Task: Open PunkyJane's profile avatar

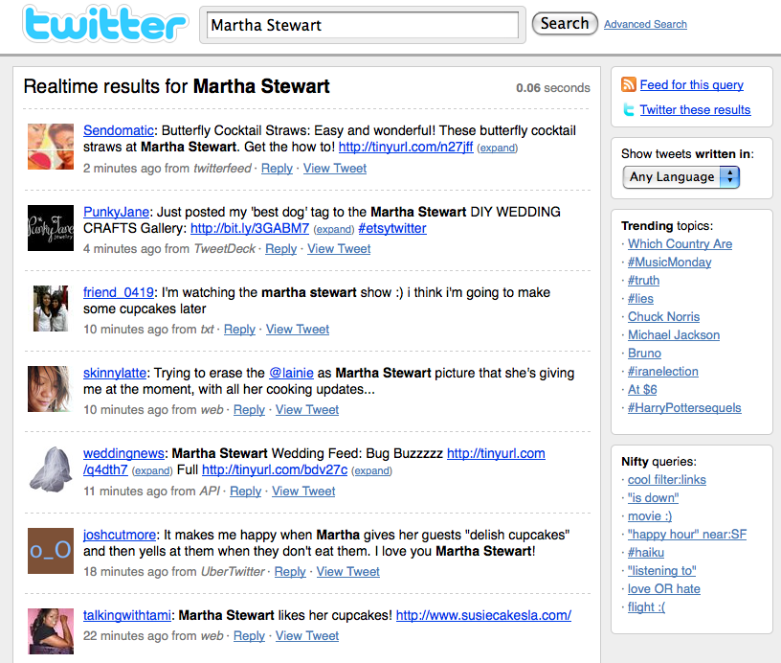Action: click(51, 228)
